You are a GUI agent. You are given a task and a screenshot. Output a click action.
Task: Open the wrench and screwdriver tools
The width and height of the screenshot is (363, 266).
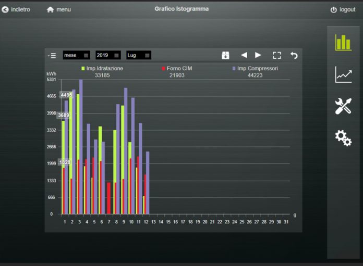click(x=343, y=106)
